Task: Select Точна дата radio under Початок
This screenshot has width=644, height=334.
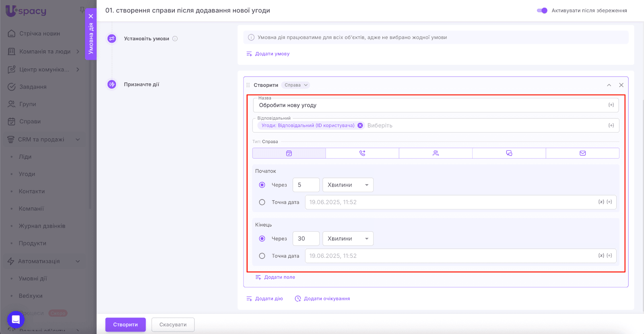Action: (262, 202)
